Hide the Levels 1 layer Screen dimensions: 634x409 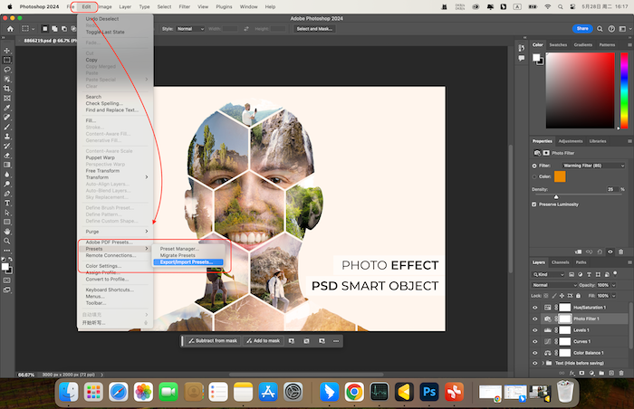point(535,330)
